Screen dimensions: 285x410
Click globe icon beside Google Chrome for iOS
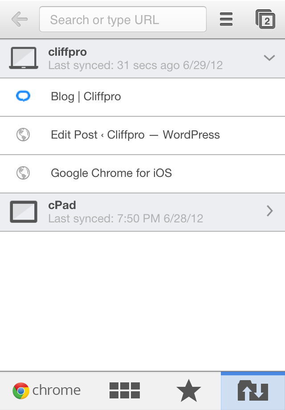coord(23,173)
